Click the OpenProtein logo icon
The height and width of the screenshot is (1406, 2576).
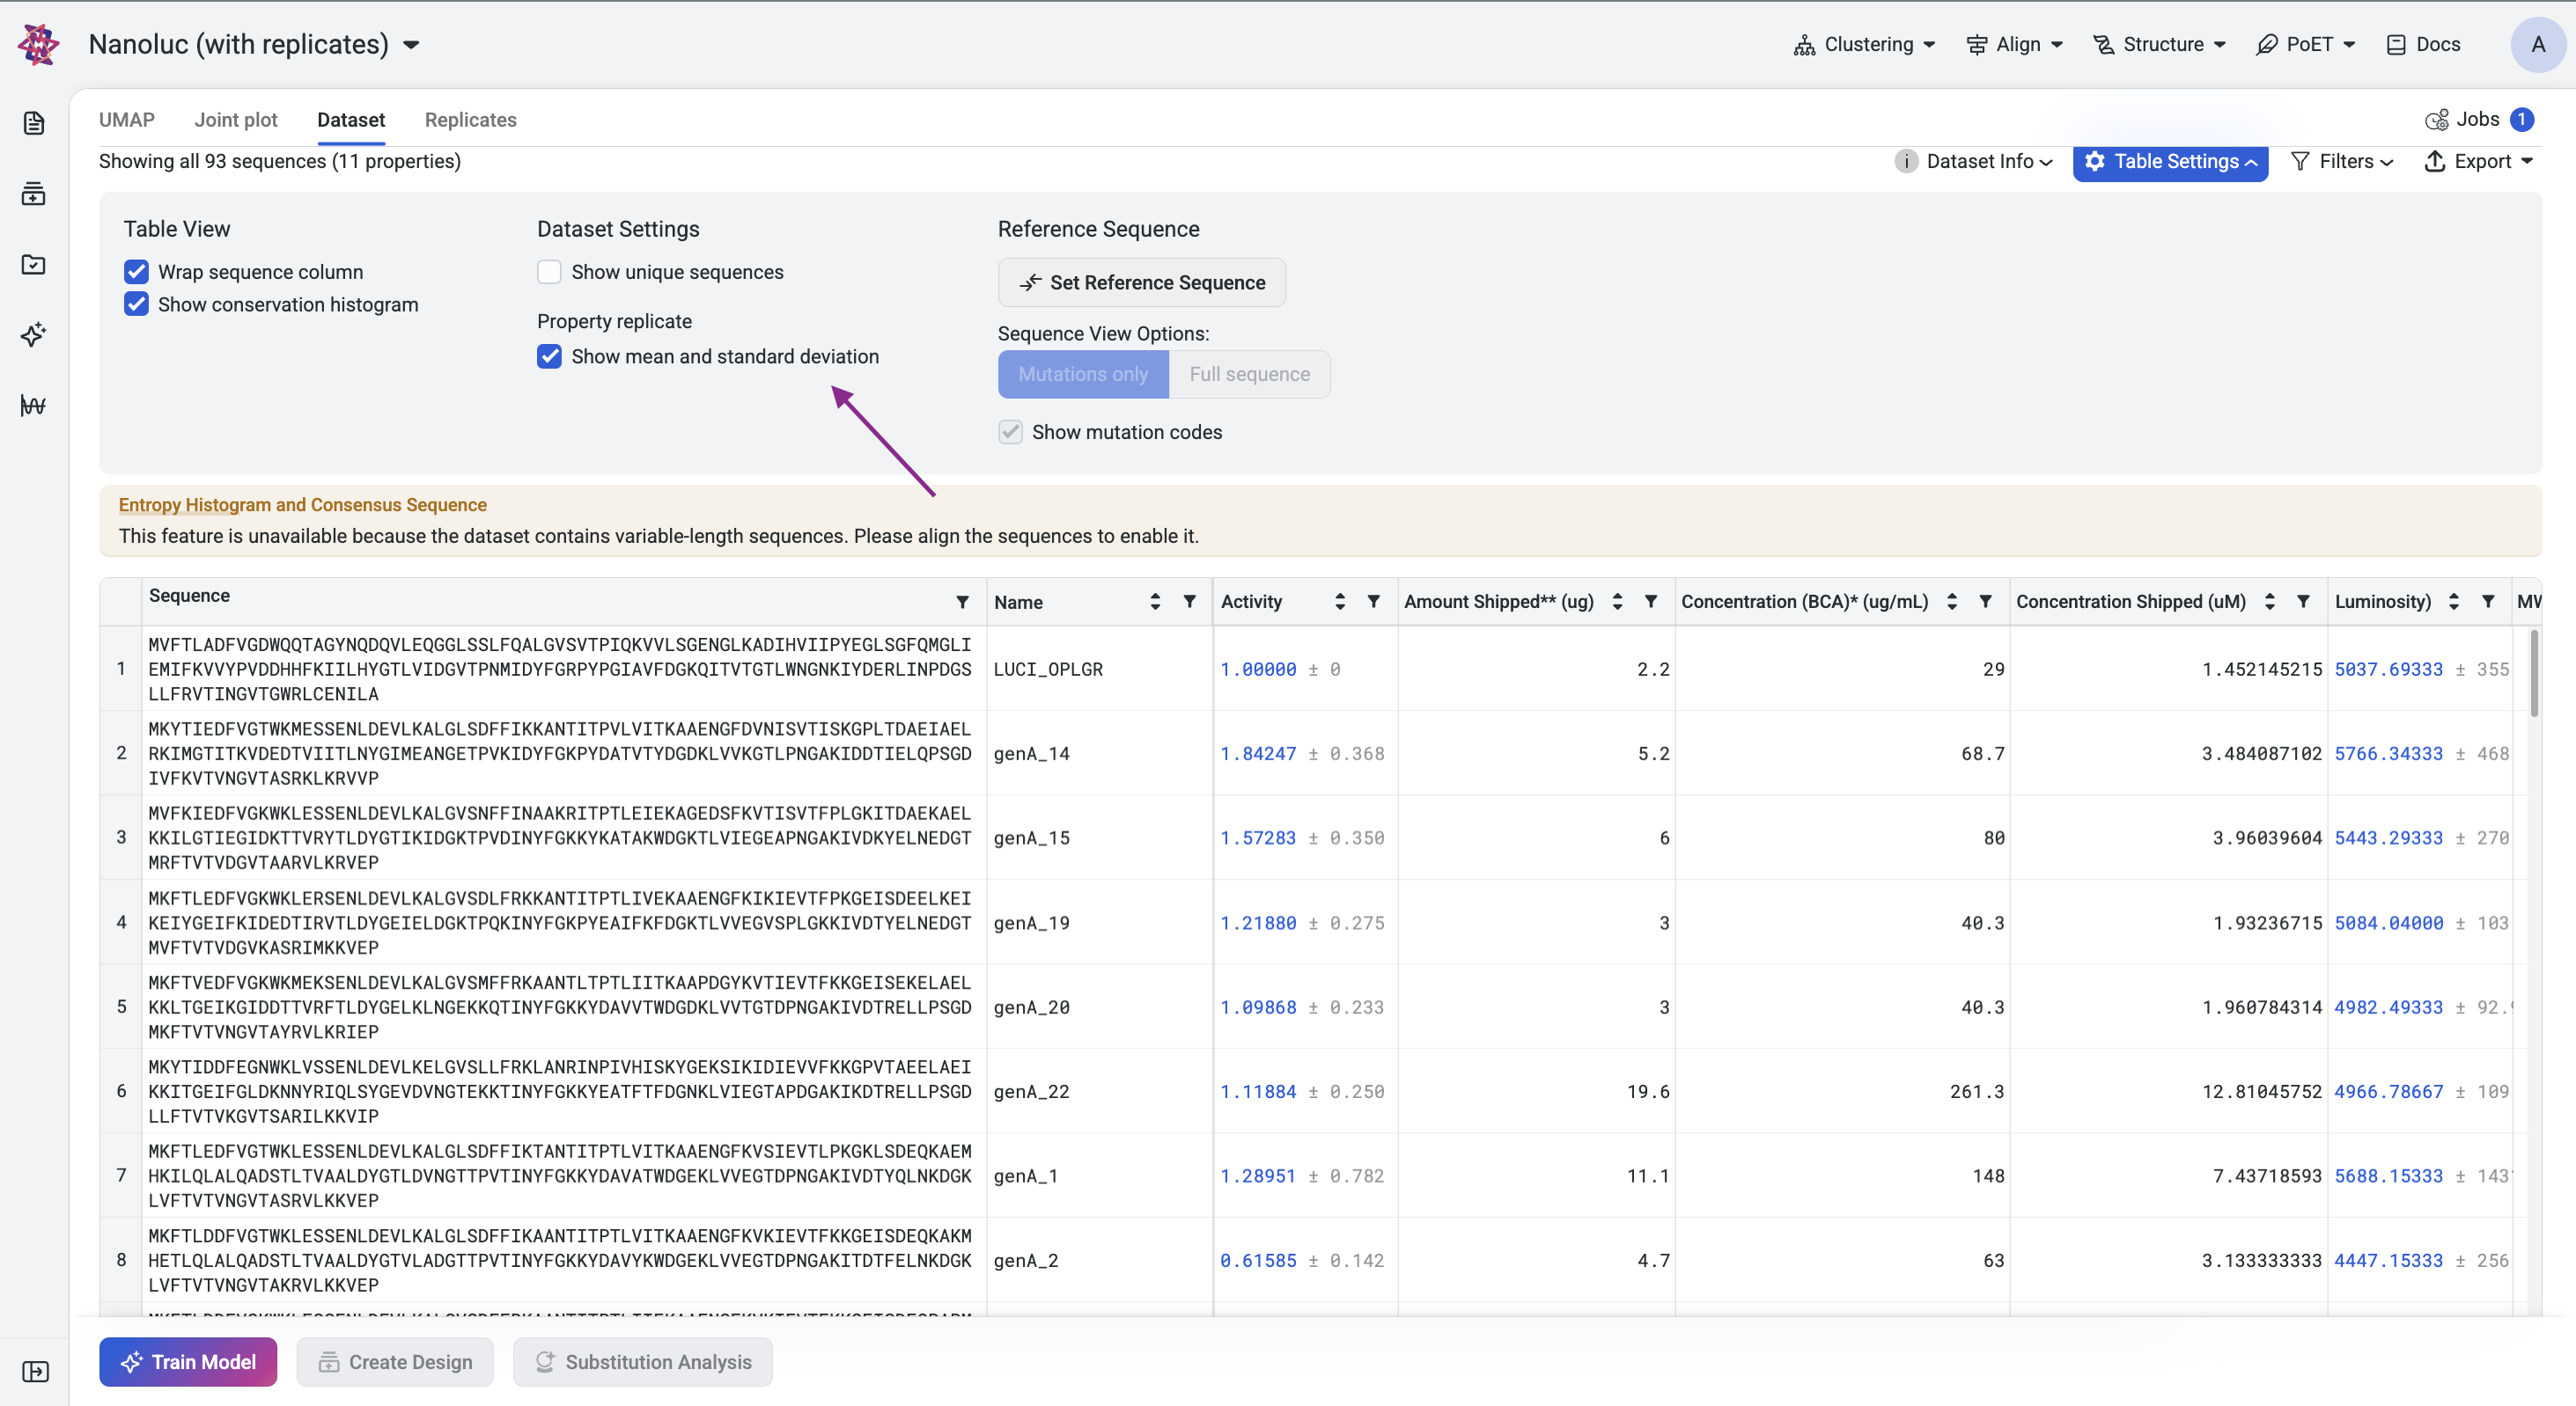(38, 44)
